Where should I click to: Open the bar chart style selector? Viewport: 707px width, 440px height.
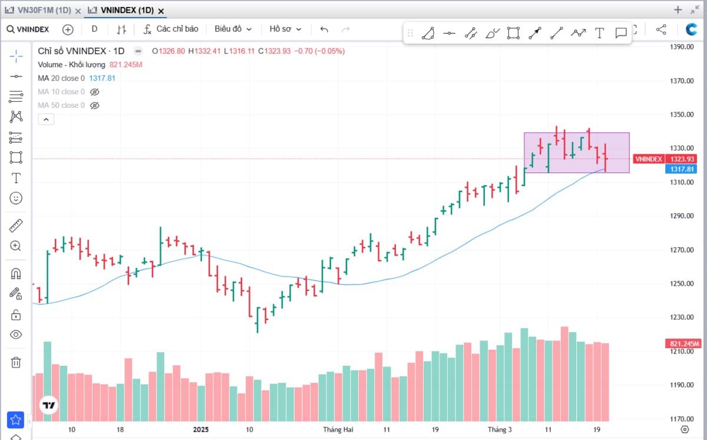pyautogui.click(x=121, y=29)
